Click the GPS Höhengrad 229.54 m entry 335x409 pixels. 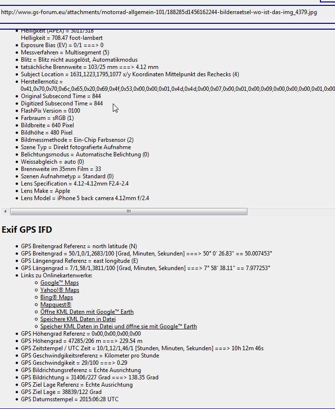coord(82,341)
